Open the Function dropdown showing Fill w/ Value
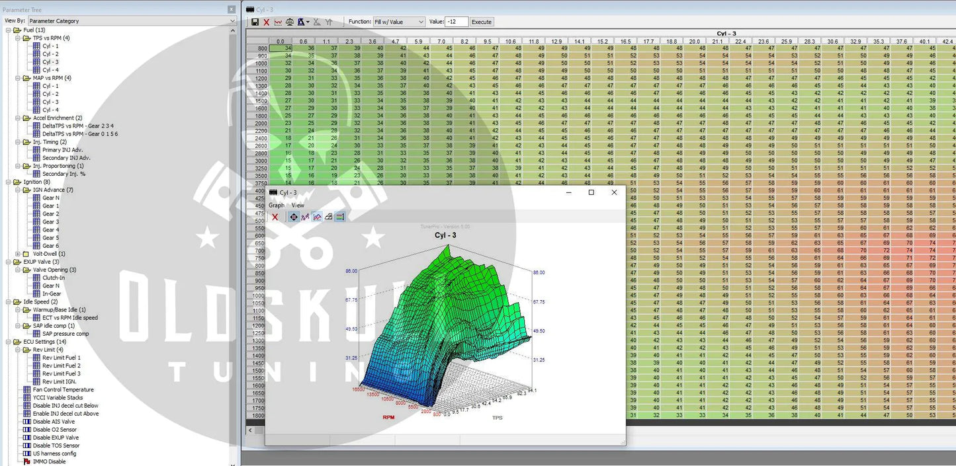The image size is (956, 466). click(x=399, y=22)
